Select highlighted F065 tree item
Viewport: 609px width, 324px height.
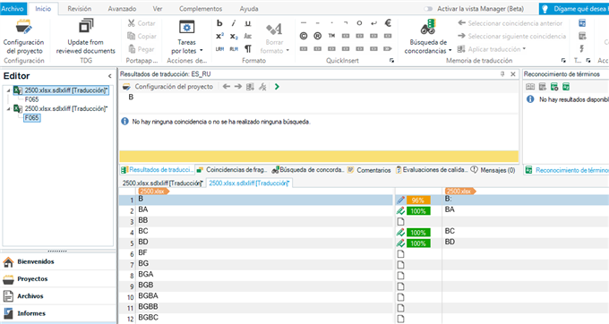click(32, 117)
